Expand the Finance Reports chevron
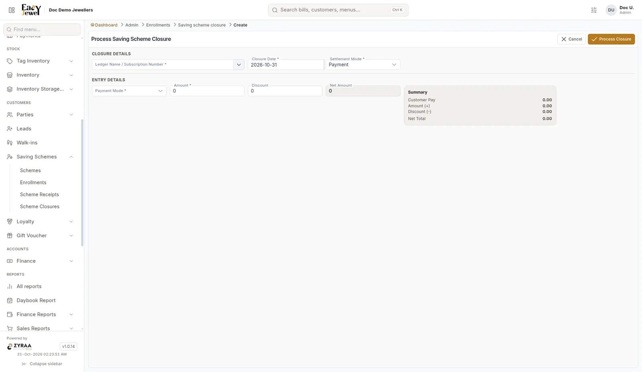The width and height of the screenshot is (642, 372). (71, 315)
